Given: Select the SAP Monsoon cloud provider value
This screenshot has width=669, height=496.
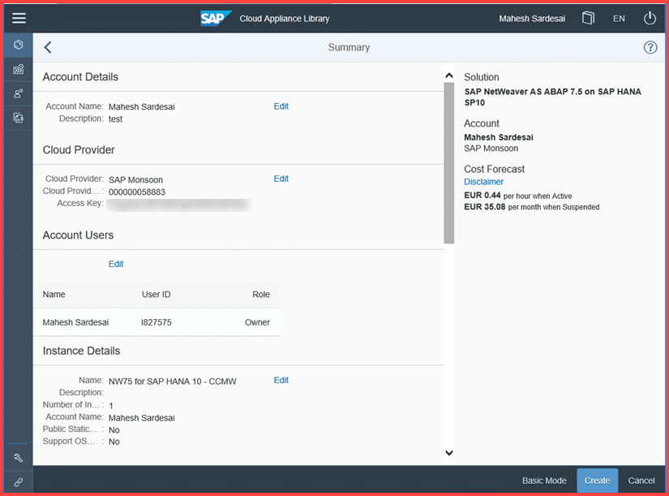Looking at the screenshot, I should point(135,180).
